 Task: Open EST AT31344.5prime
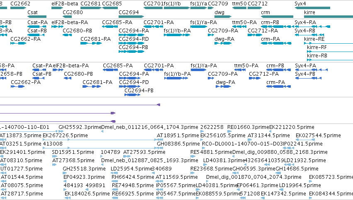pyautogui.click(x=250, y=140)
